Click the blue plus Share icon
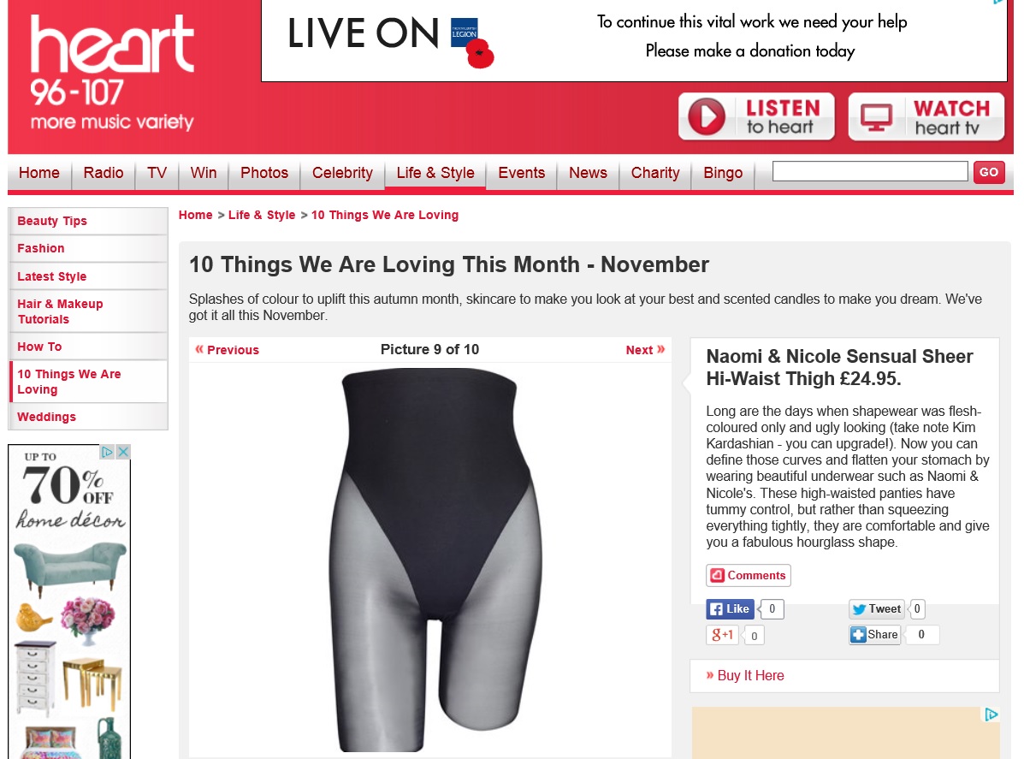Image resolution: width=1024 pixels, height=759 pixels. 858,634
